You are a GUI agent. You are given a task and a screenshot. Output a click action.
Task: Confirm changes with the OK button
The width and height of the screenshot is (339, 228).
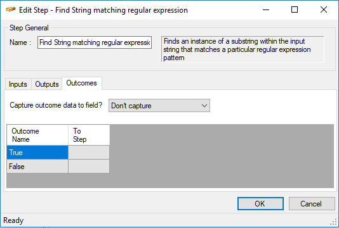coord(260,204)
